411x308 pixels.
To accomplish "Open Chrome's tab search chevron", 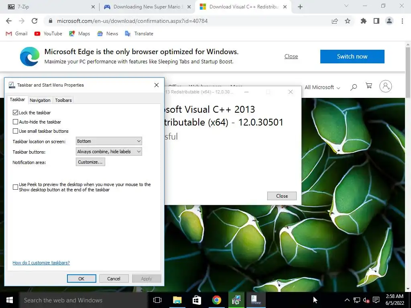I will click(346, 6).
